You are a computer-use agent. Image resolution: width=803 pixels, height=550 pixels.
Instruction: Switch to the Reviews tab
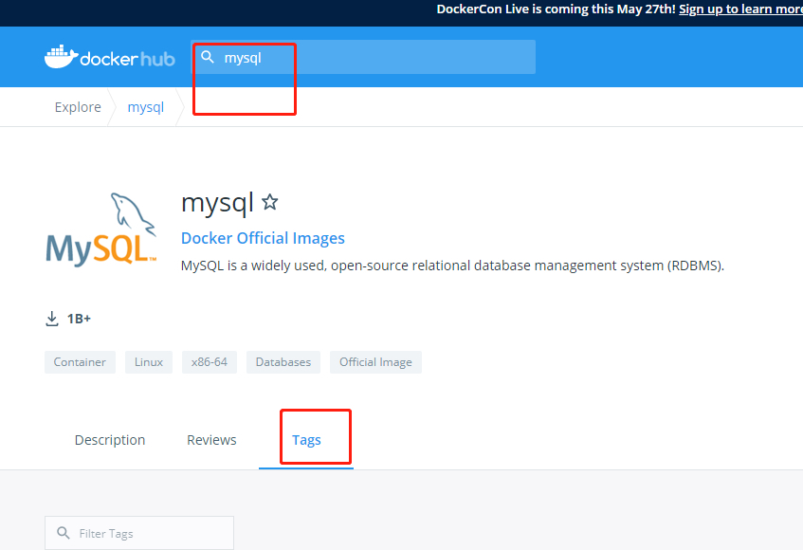pyautogui.click(x=211, y=440)
